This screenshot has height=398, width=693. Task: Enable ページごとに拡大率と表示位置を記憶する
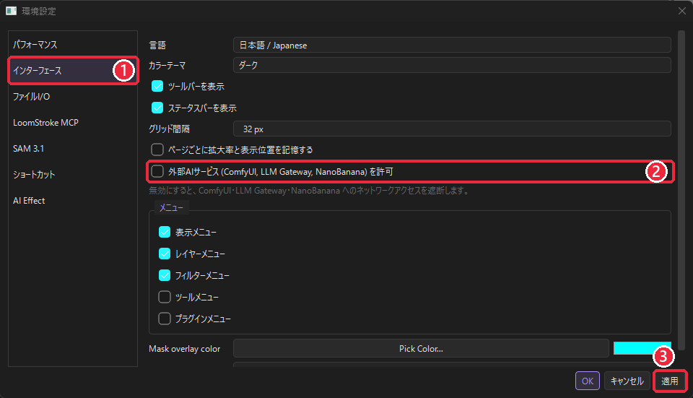point(157,150)
